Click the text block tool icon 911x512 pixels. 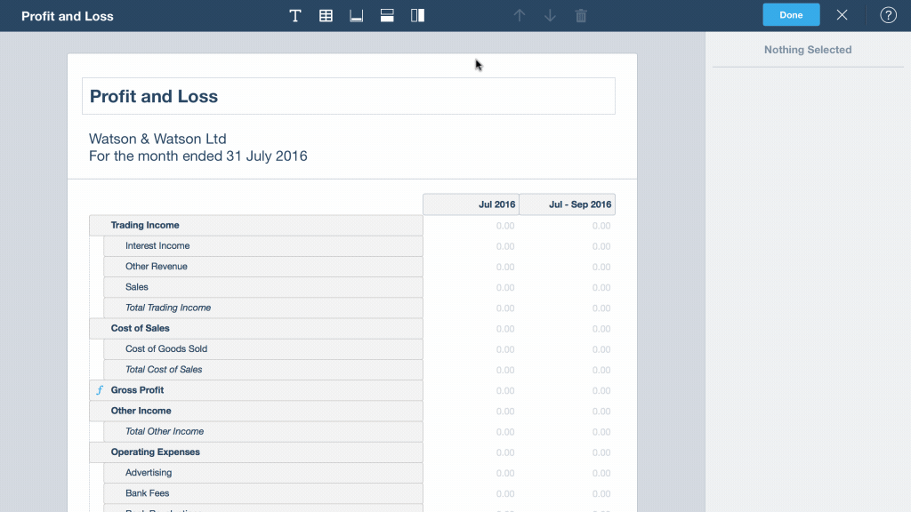(295, 16)
